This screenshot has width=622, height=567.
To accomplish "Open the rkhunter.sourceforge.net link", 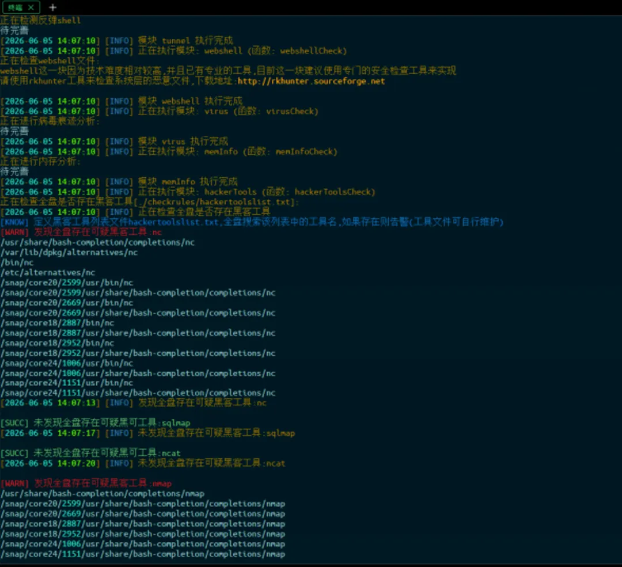I will pyautogui.click(x=311, y=81).
